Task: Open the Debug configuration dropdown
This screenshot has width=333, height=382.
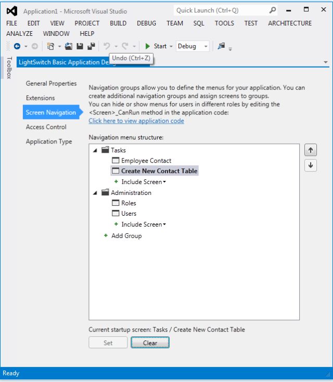Action: [x=206, y=46]
